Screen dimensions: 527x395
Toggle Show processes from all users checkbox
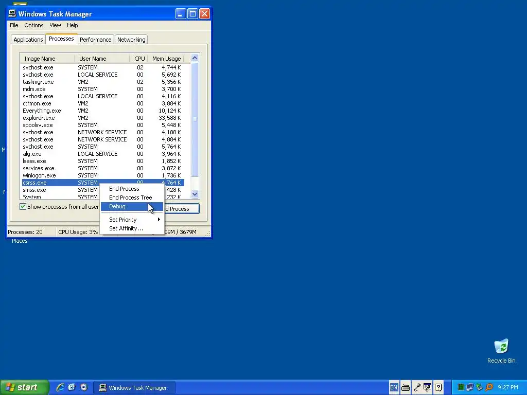click(x=23, y=207)
